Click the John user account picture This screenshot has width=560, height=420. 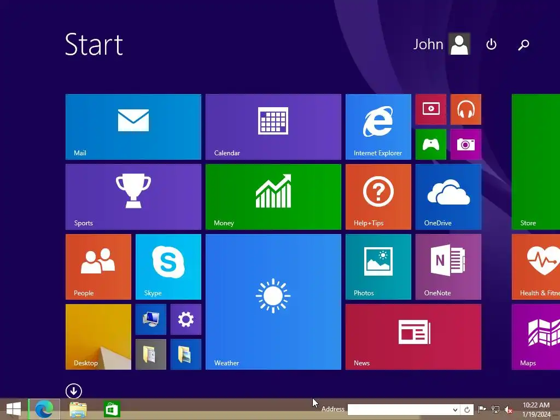[x=459, y=44]
